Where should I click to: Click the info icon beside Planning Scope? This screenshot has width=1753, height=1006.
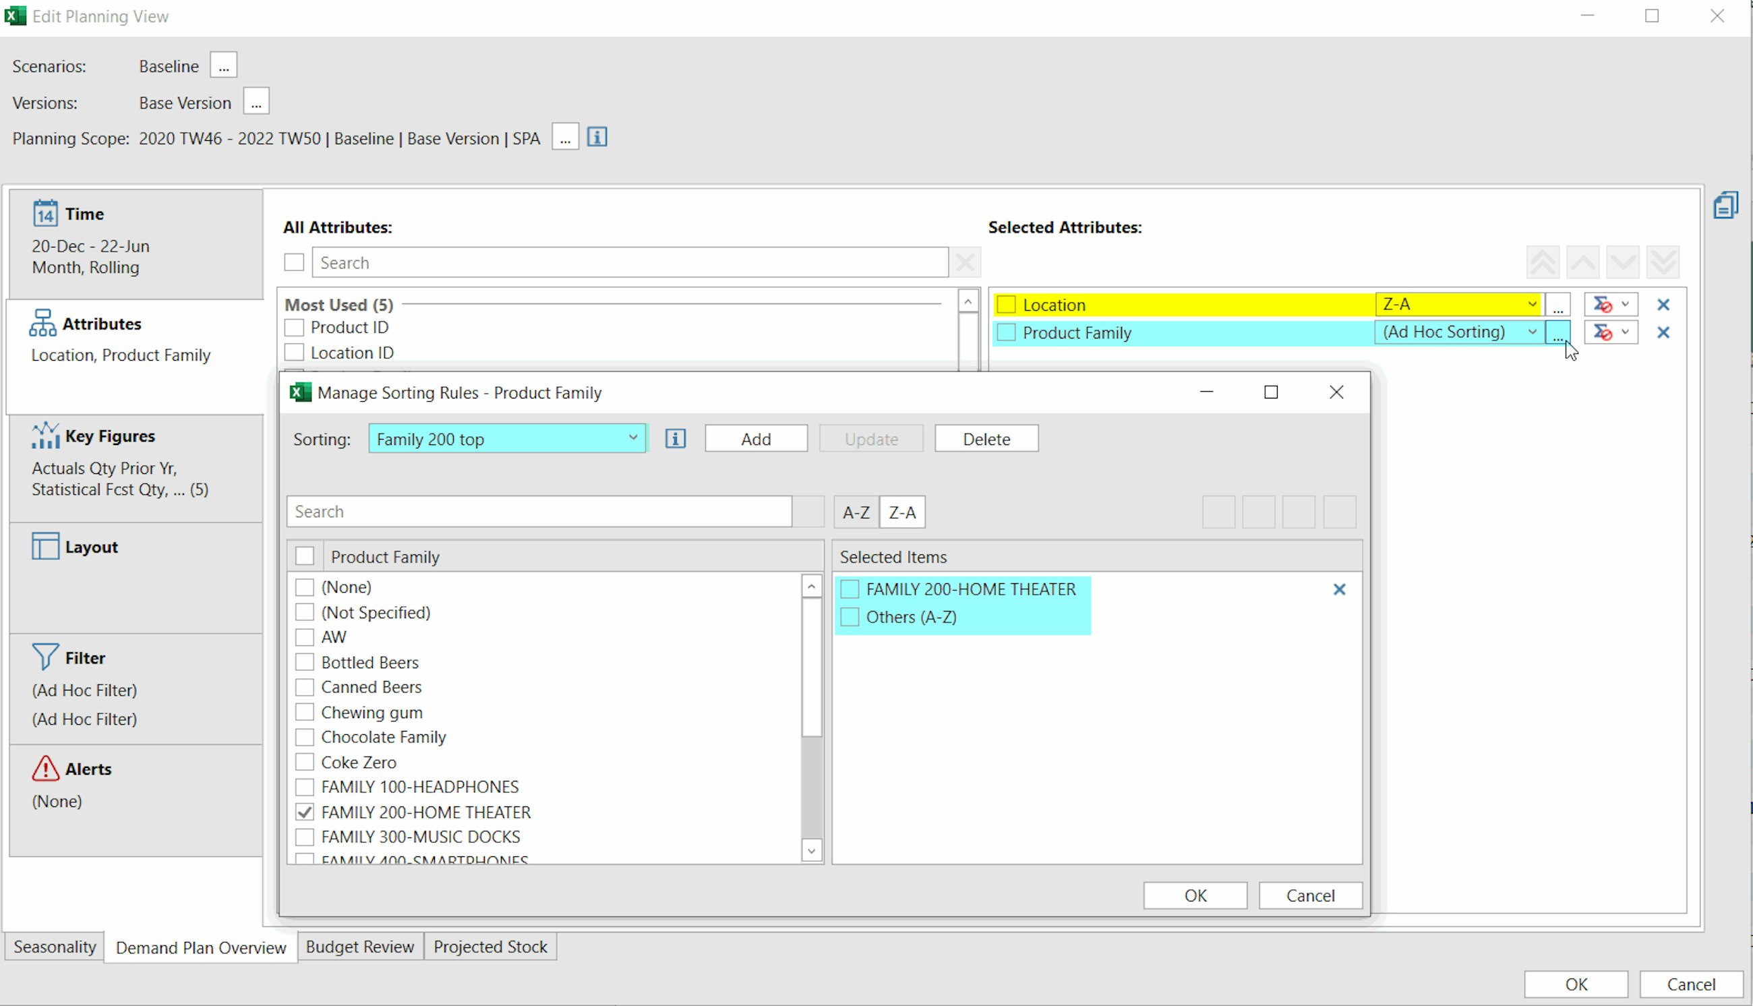pos(596,136)
